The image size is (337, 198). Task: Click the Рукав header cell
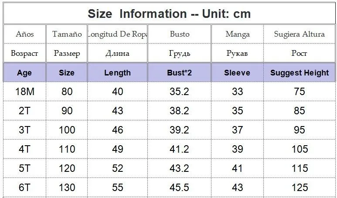pyautogui.click(x=237, y=53)
